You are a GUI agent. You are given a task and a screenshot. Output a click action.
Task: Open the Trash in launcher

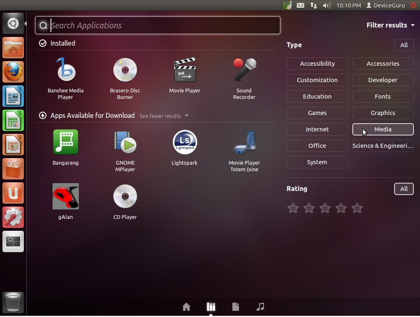(13, 303)
